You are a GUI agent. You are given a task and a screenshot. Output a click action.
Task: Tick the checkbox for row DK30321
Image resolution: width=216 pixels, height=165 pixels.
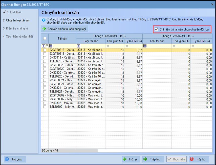[x=45, y=88]
